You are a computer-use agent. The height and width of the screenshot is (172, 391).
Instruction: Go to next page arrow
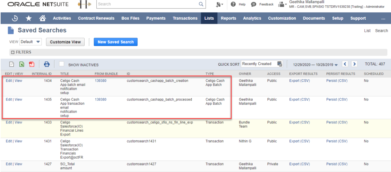click(x=355, y=64)
